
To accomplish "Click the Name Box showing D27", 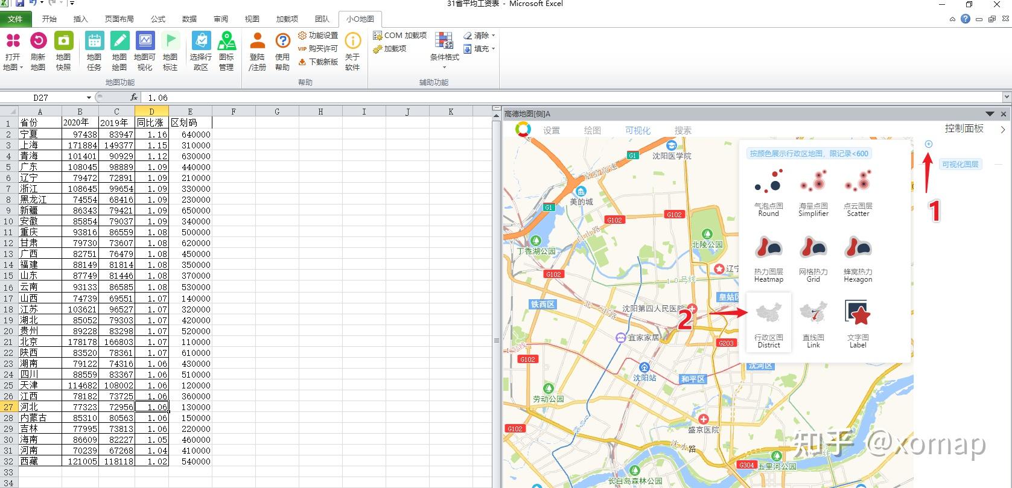I will tap(42, 98).
